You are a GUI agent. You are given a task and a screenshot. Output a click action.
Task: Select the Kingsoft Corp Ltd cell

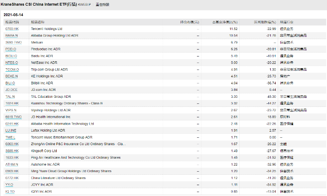44,151
